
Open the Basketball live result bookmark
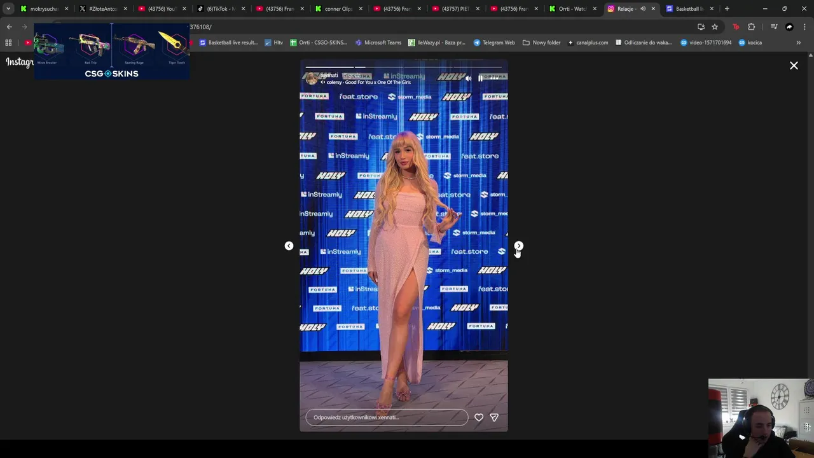[228, 43]
